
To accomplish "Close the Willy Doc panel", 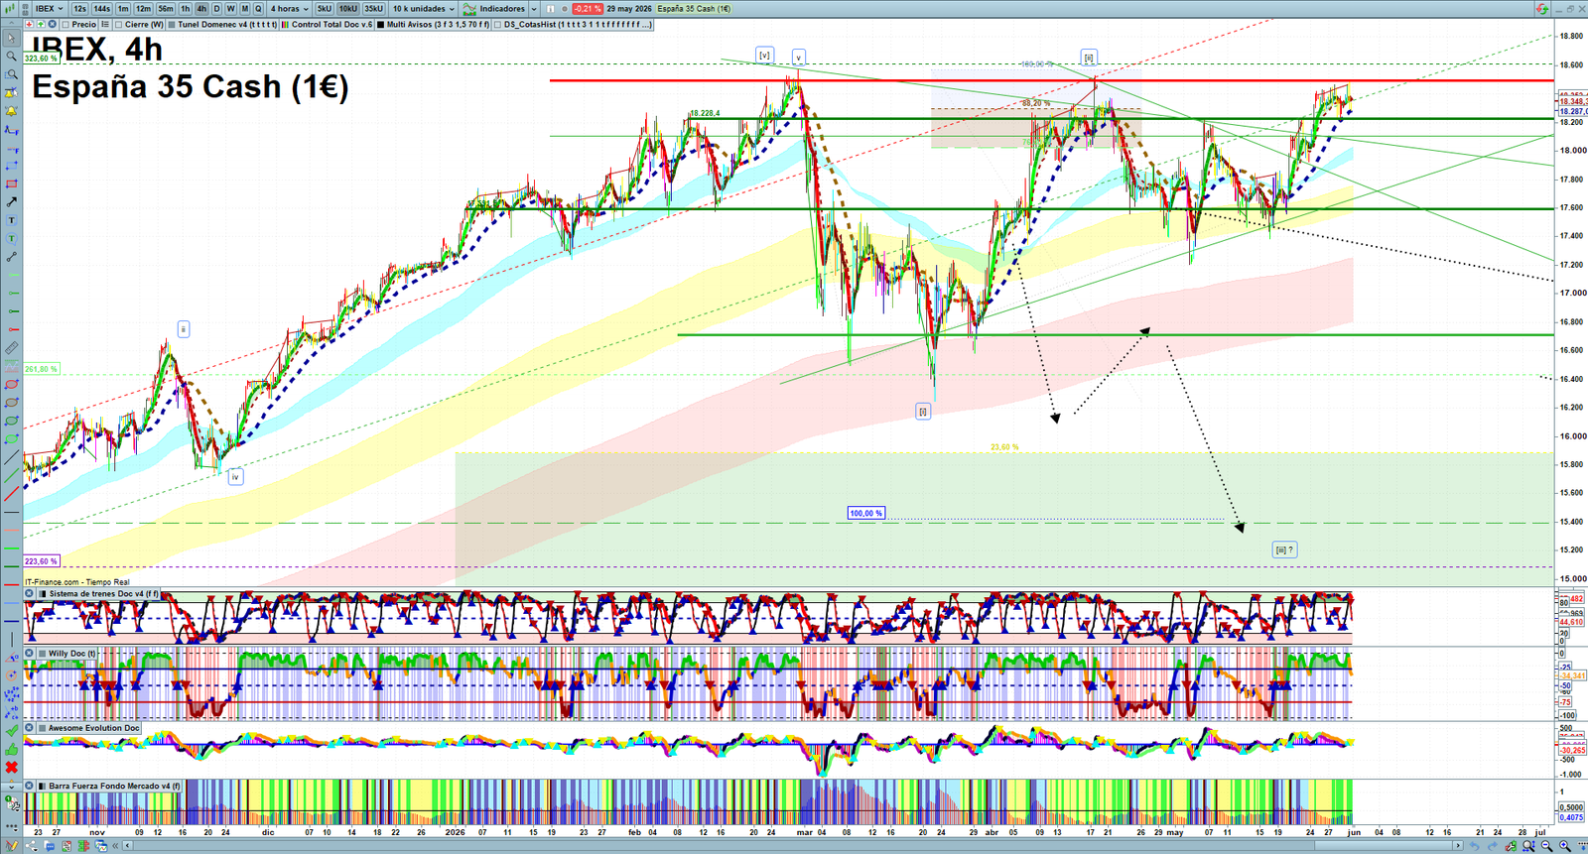I will [30, 653].
